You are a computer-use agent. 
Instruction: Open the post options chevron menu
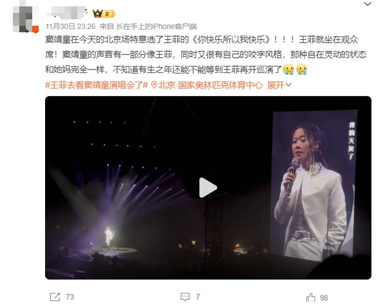(368, 4)
